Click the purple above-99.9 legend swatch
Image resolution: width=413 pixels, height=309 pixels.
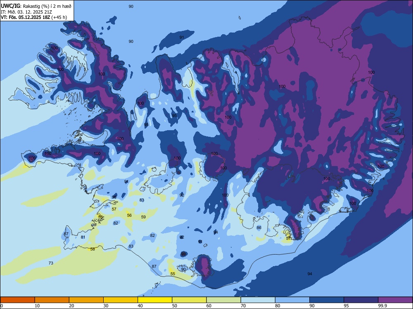pos(395,300)
